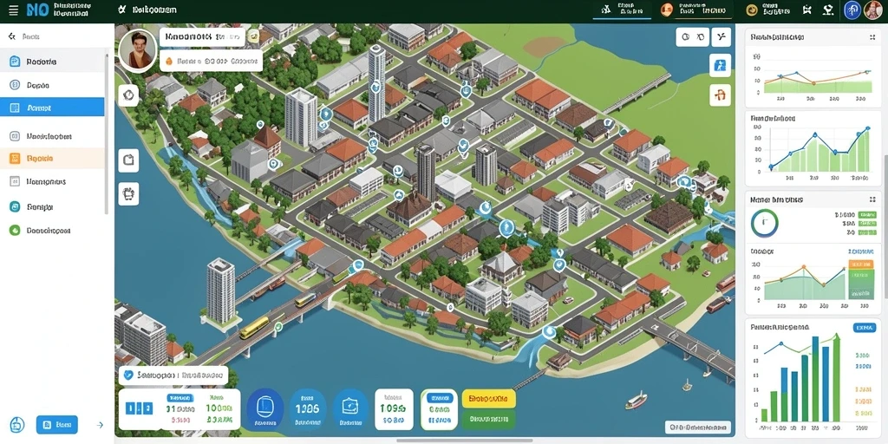The image size is (888, 444).
Task: Click the white icon beside the blue circular top button
Action: point(829,10)
